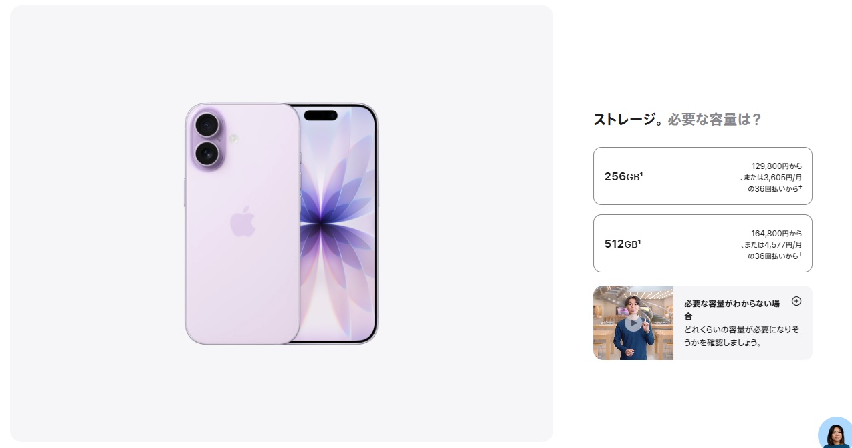
Task: Click the ストレージ heading text
Action: [624, 120]
